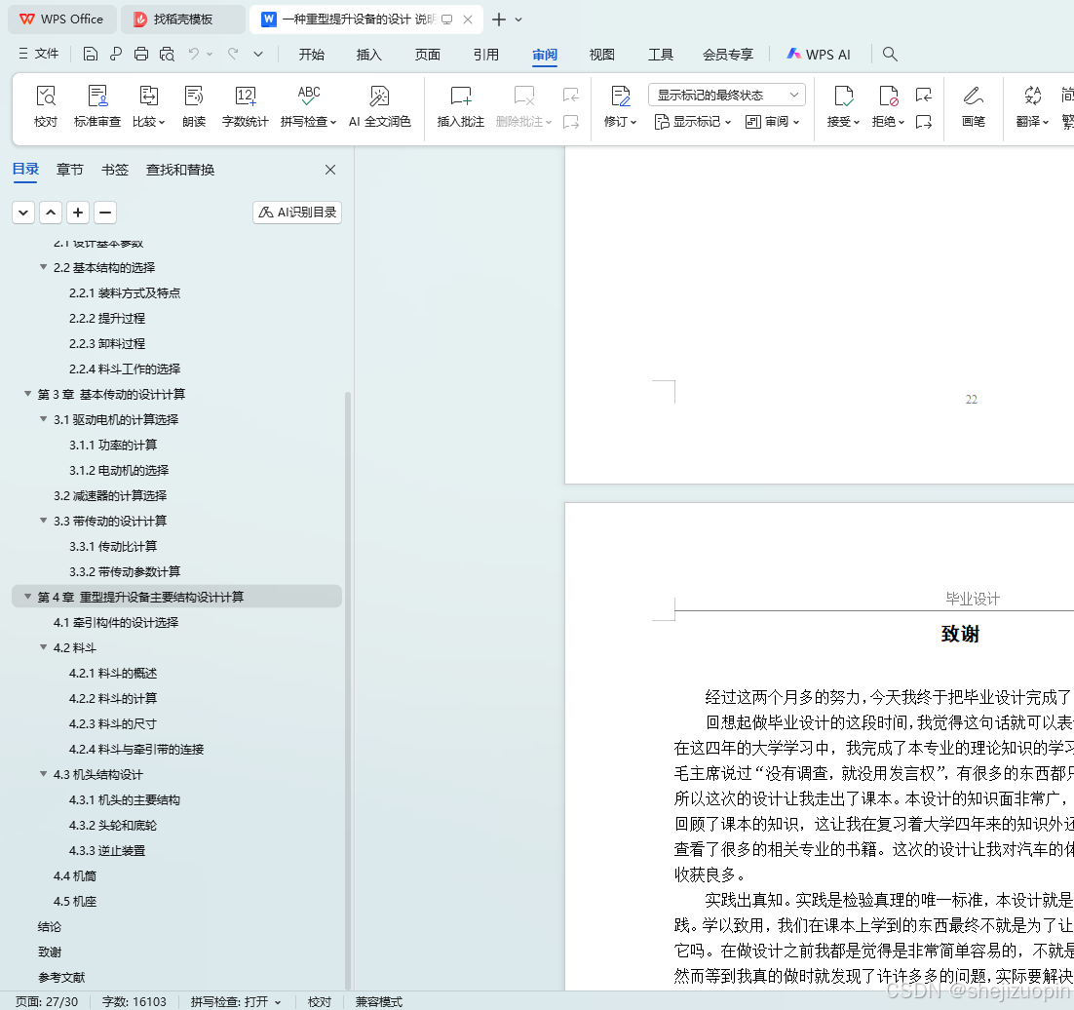Open 字数统计 word count
1074x1010 pixels.
(246, 106)
